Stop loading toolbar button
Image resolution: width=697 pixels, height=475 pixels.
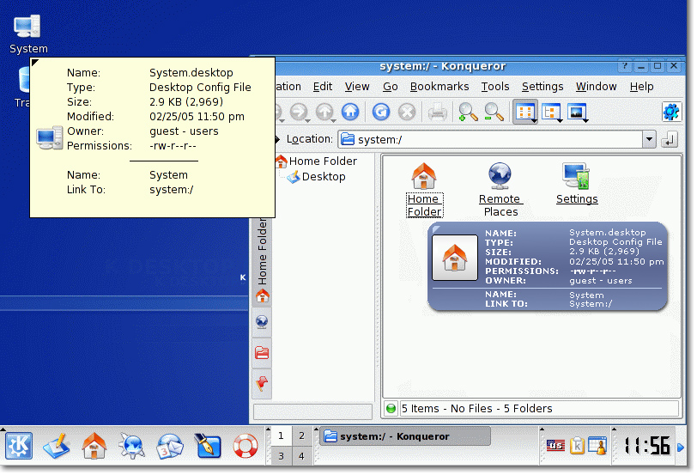click(407, 112)
